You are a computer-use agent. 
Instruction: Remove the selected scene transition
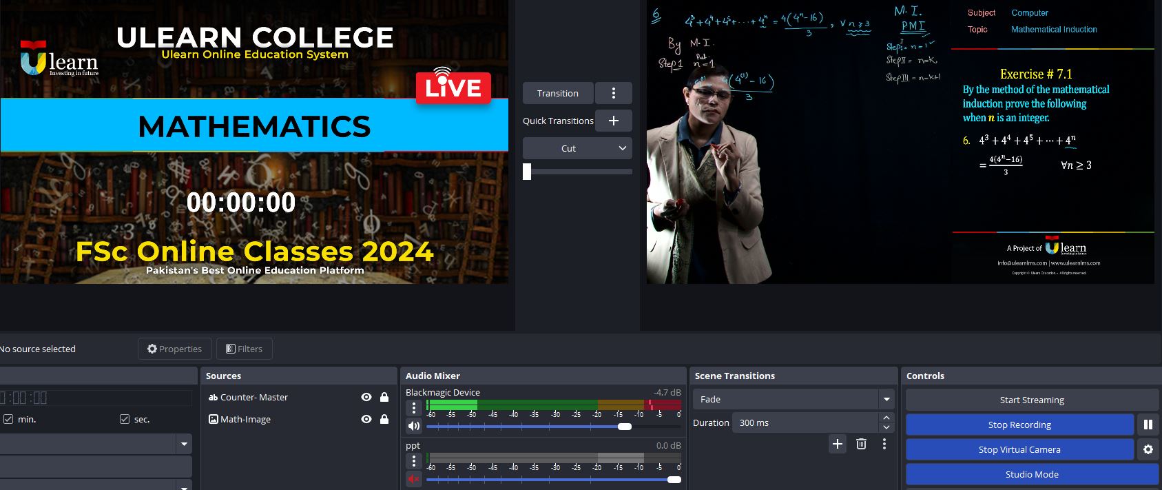coord(861,444)
